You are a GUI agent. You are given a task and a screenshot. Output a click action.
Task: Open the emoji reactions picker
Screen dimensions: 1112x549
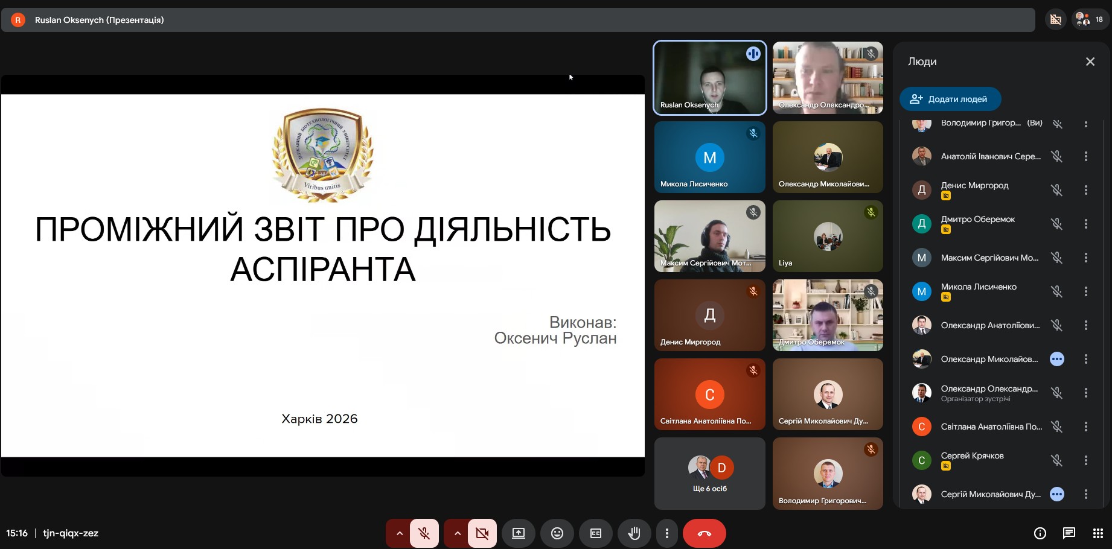tap(557, 533)
